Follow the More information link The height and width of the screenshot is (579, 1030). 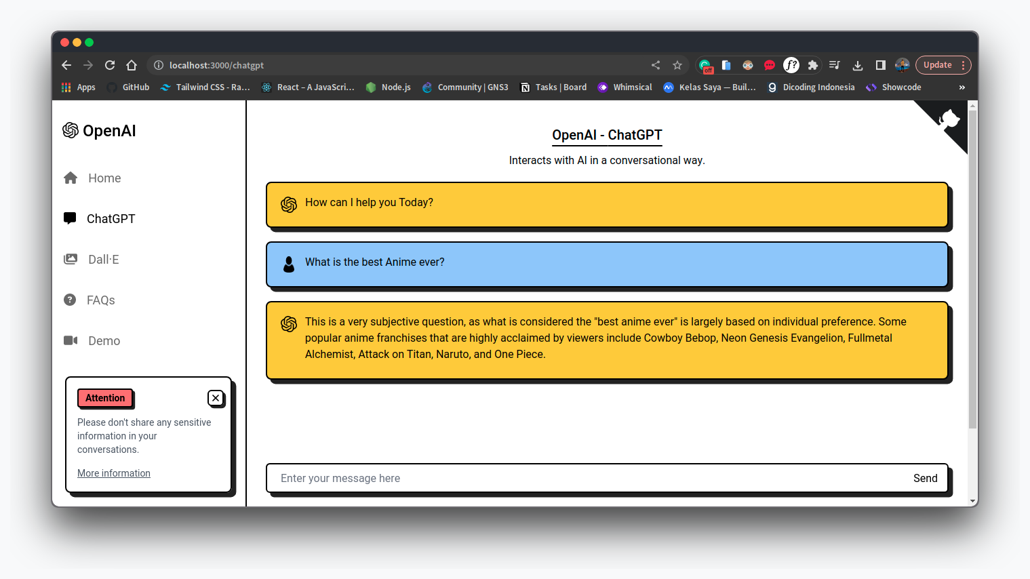(114, 473)
